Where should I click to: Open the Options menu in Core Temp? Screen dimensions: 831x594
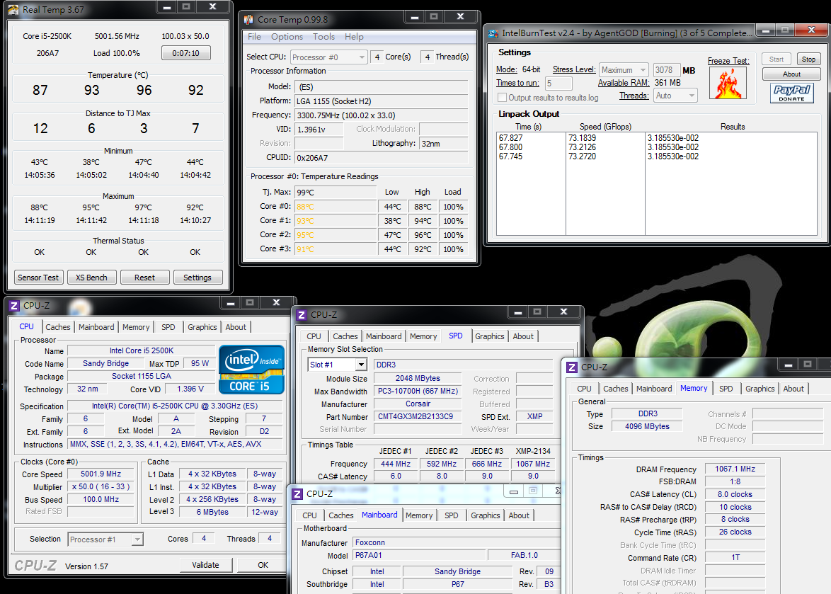[x=287, y=37]
